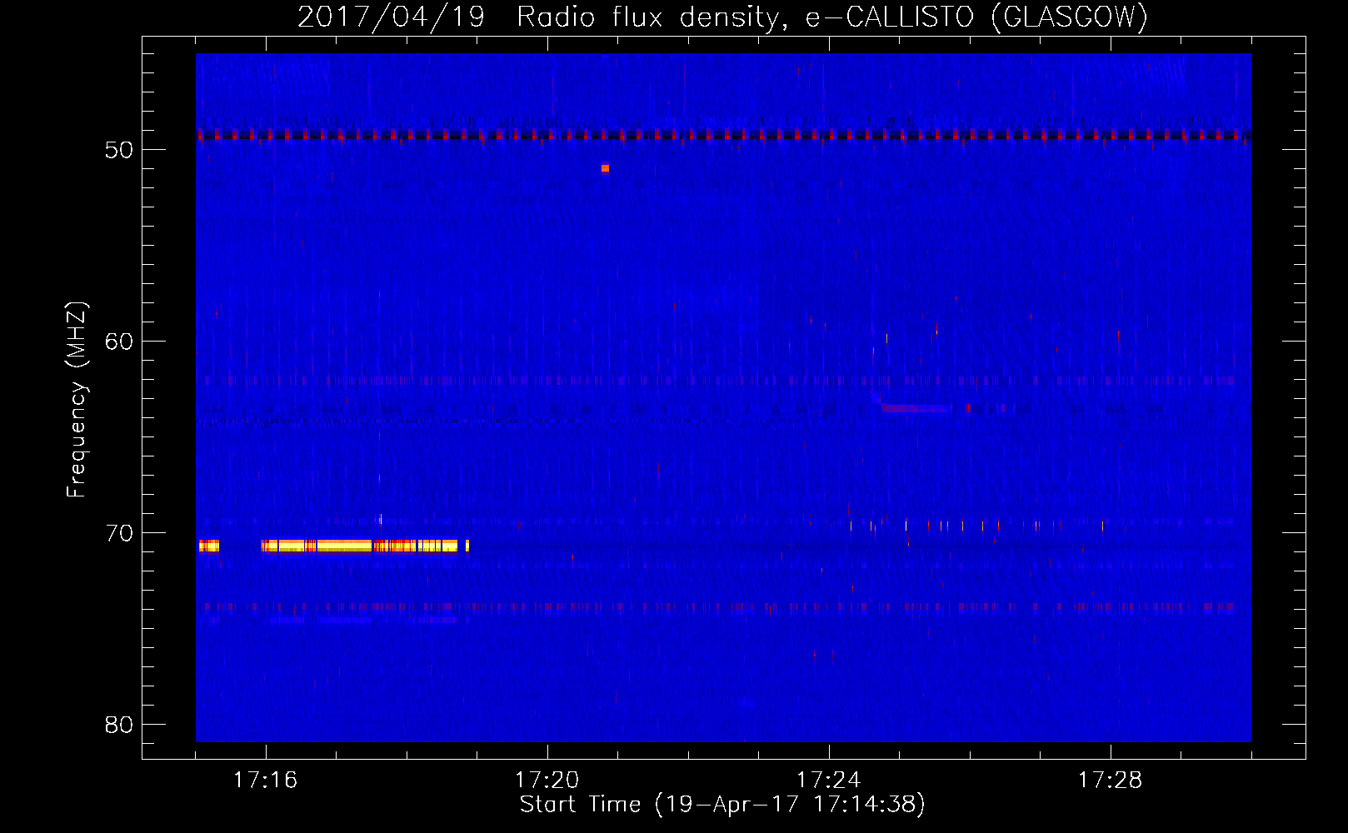The height and width of the screenshot is (833, 1348).
Task: Click the purple streak near 63.5 MHz after 17:24
Action: pyautogui.click(x=916, y=408)
